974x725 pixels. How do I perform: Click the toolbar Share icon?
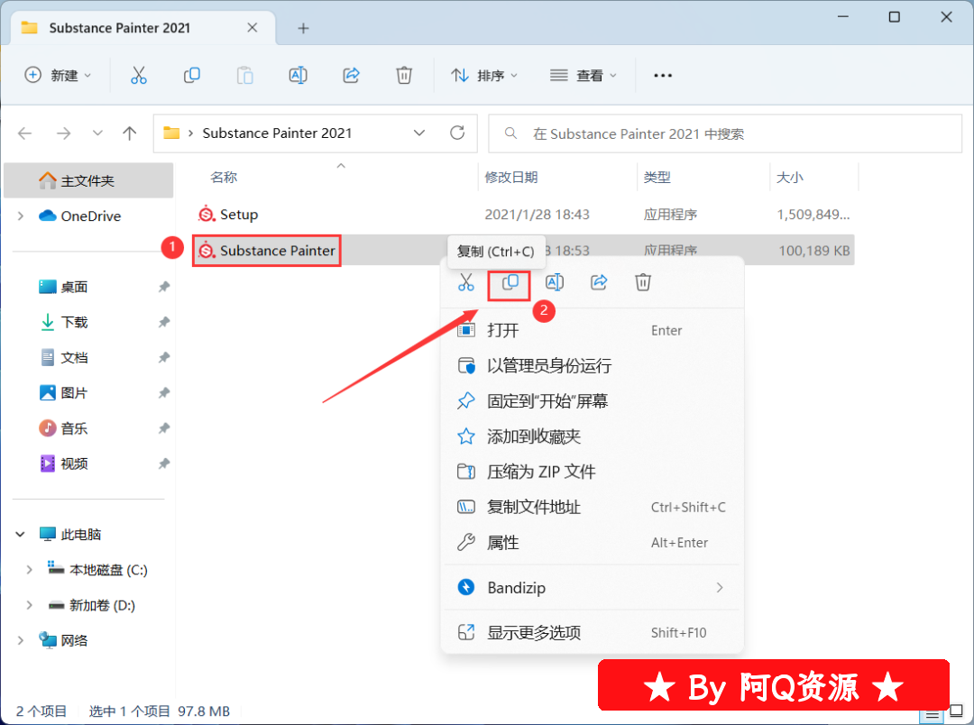click(x=352, y=76)
